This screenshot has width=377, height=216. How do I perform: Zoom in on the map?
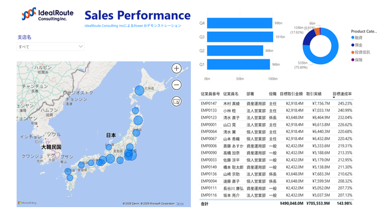pos(176,68)
